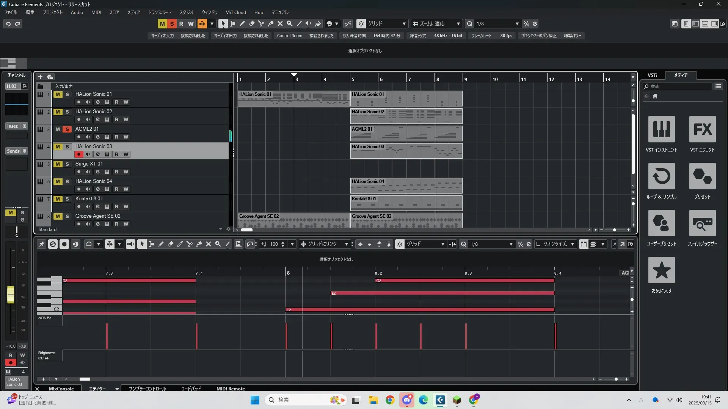Viewport: 728px width, 409px height.
Task: Expand the グリッドにリンク dropdown in key editor
Action: tap(346, 244)
